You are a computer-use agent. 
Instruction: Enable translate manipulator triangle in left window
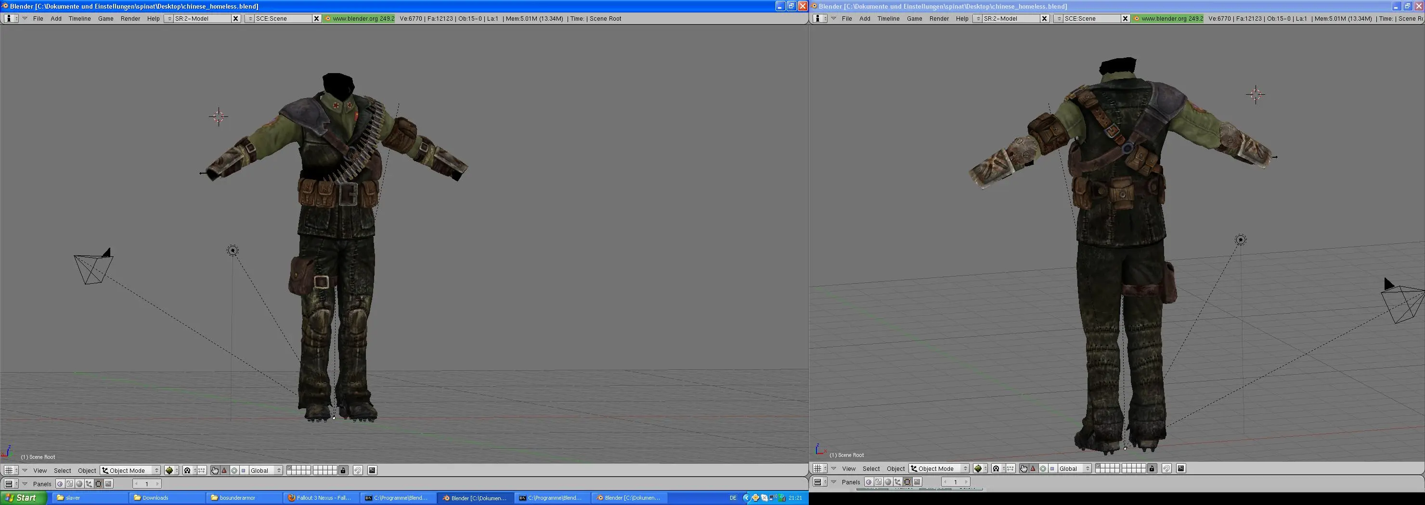pos(224,471)
